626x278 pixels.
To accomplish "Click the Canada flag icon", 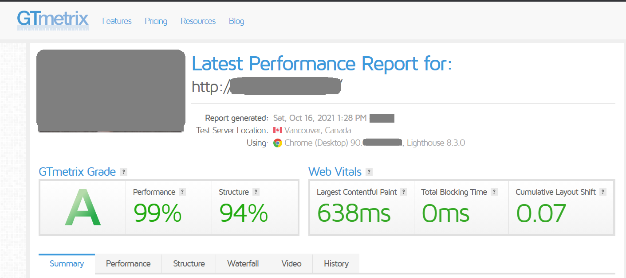I will (278, 130).
